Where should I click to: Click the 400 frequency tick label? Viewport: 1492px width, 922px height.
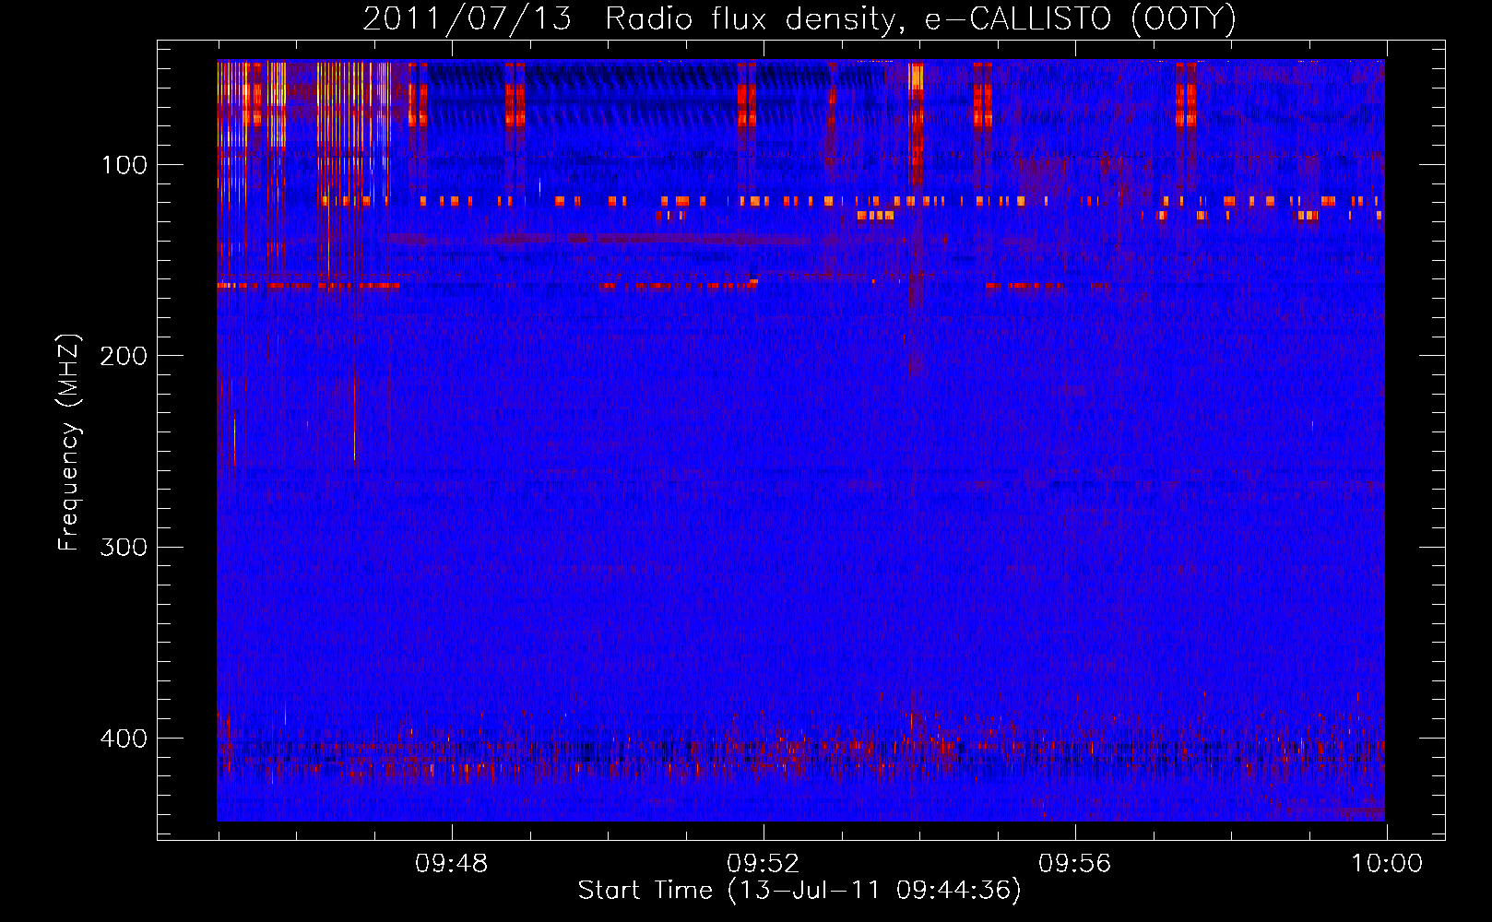[124, 739]
